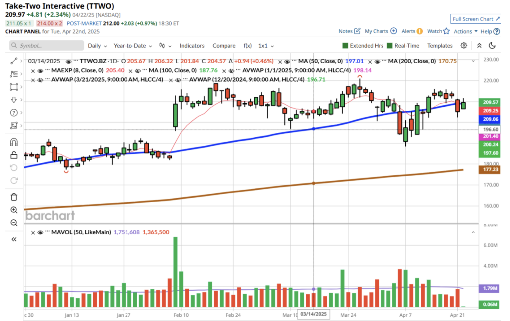Open the Year-to-Date period dropdown

pos(132,46)
